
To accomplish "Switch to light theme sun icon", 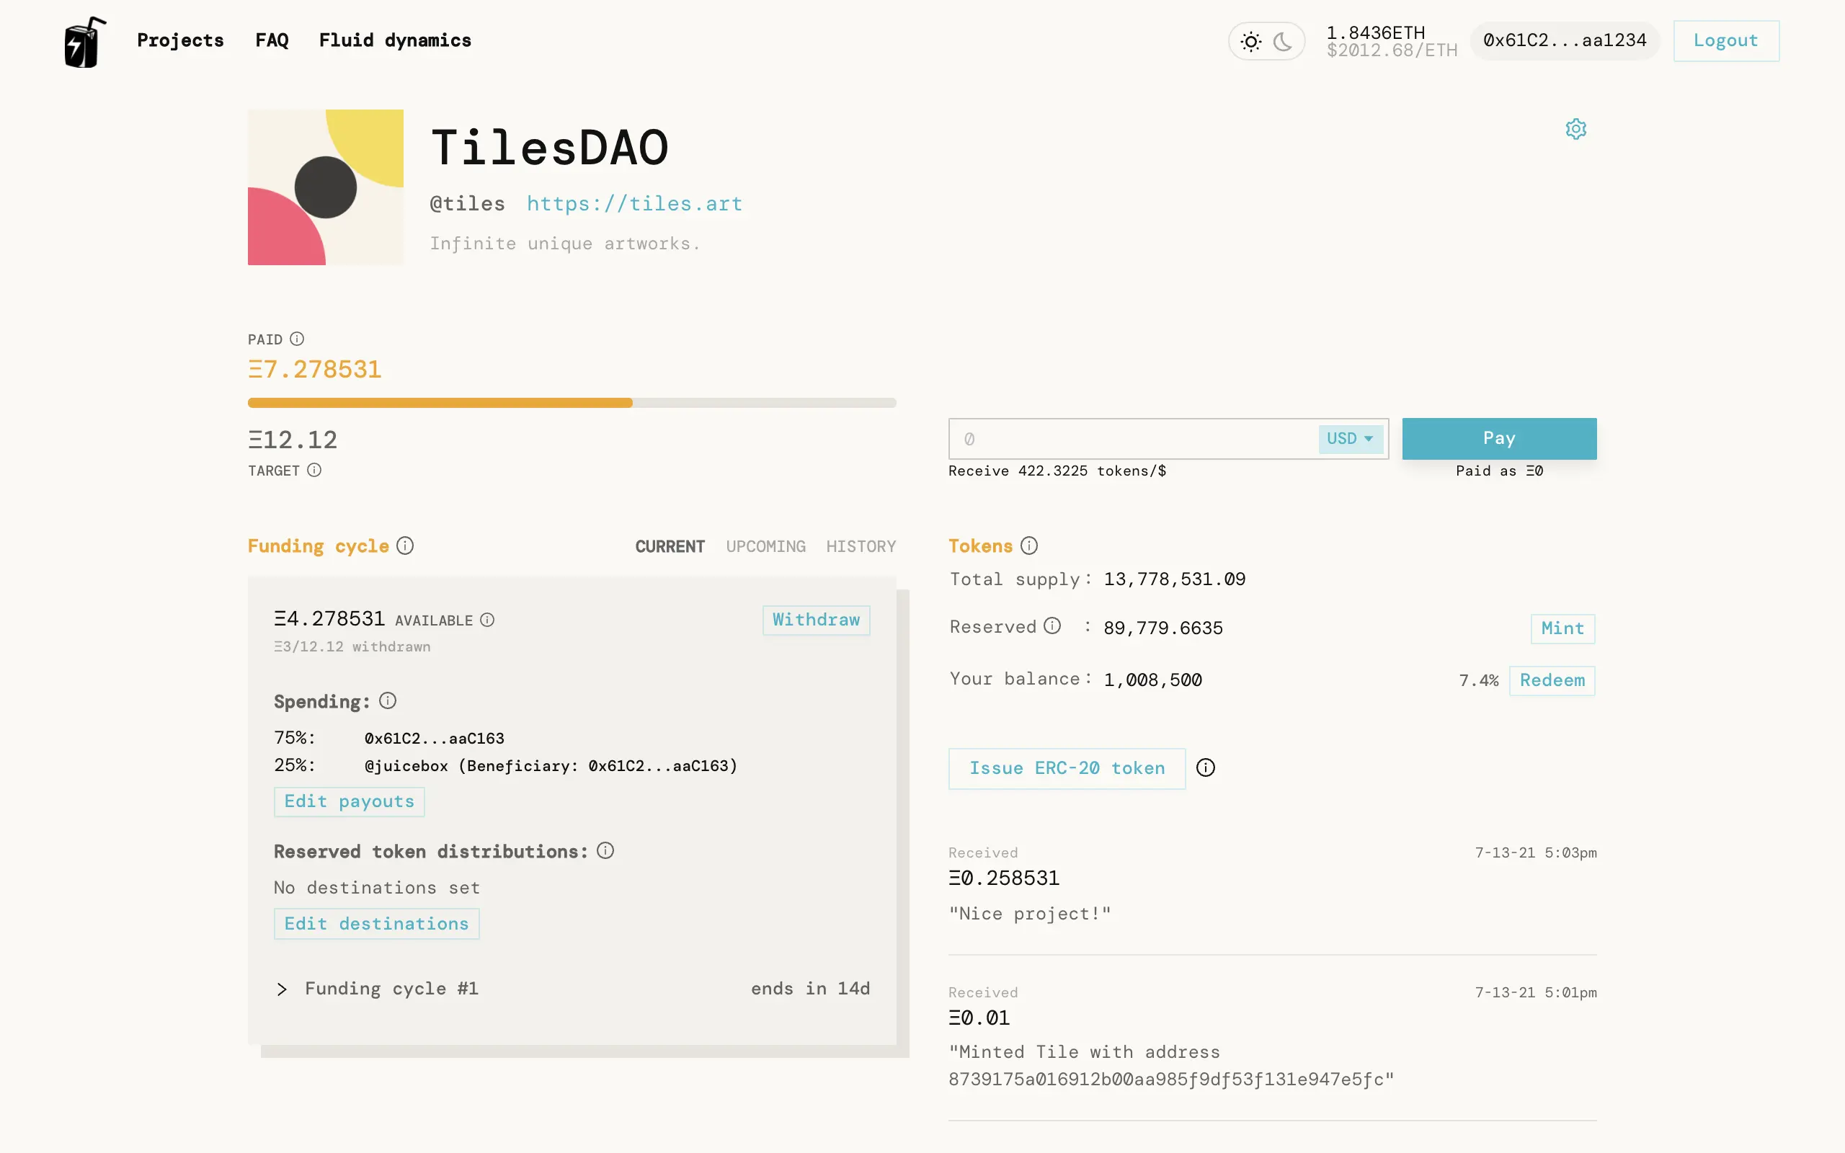I will click(x=1250, y=41).
